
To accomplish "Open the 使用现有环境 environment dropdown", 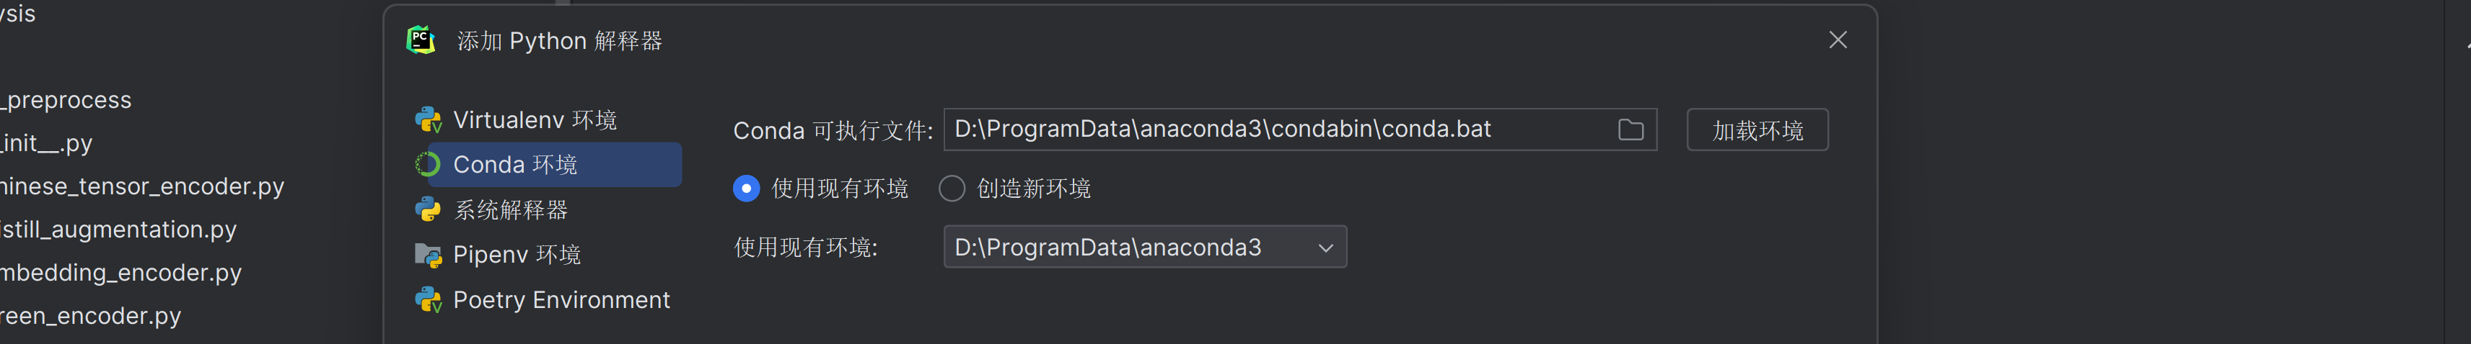I will tap(1144, 248).
